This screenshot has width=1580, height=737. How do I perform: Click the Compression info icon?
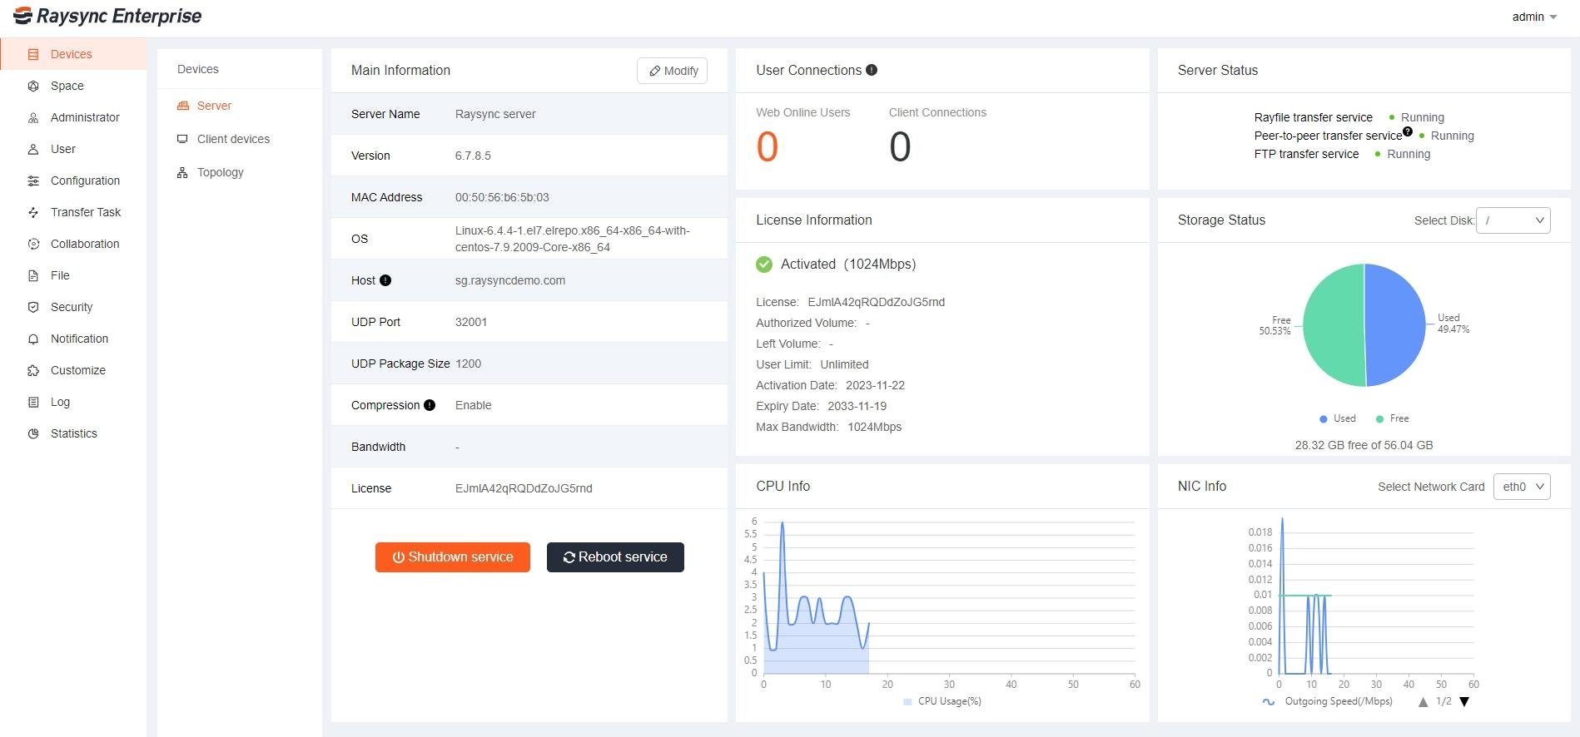(430, 405)
